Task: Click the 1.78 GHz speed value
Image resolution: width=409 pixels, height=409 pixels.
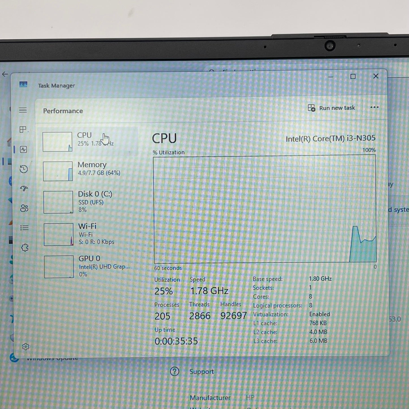Action: [209, 291]
